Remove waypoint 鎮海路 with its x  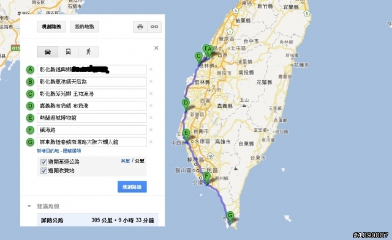pyautogui.click(x=151, y=129)
